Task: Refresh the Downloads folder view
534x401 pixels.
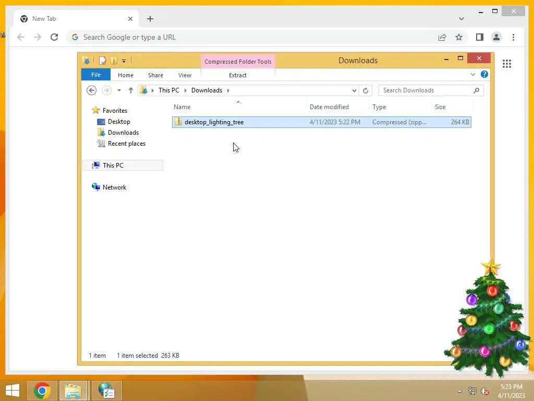Action: pyautogui.click(x=366, y=90)
